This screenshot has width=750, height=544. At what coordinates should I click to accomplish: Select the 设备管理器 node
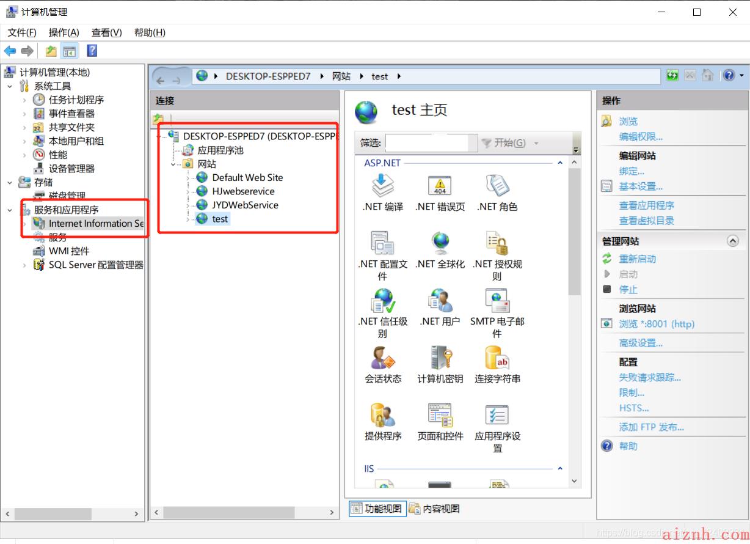point(71,168)
